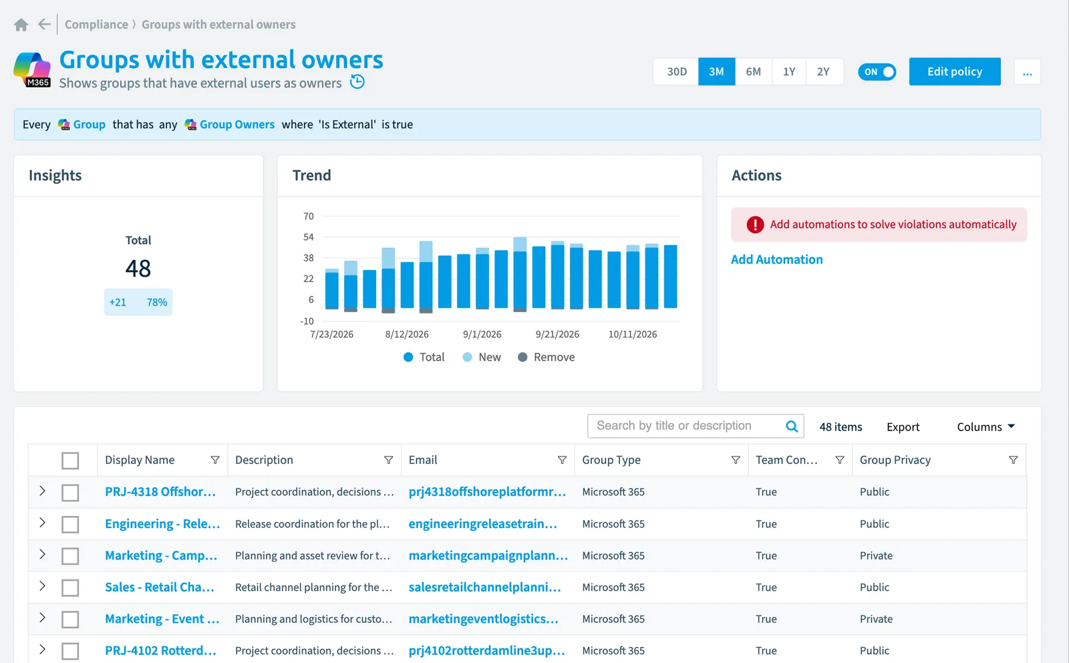The height and width of the screenshot is (663, 1069).
Task: Click the back arrow icon
Action: point(44,25)
